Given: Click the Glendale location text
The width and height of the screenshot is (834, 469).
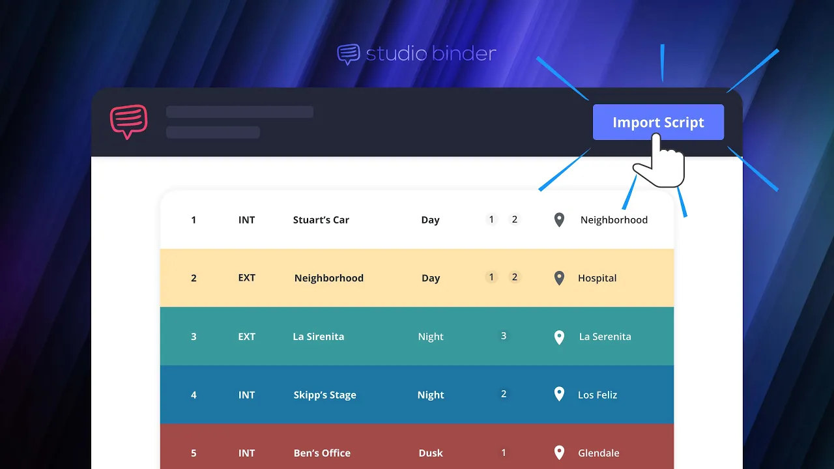Looking at the screenshot, I should (599, 453).
